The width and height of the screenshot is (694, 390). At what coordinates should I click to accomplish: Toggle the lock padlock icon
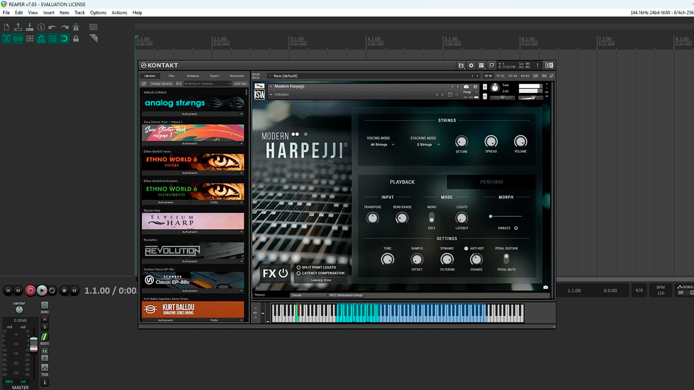coord(76,39)
